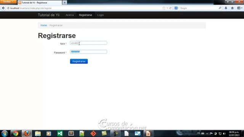
Task: Click the taskbar clock showing 08:59 p.m.
Action: pyautogui.click(x=234, y=134)
